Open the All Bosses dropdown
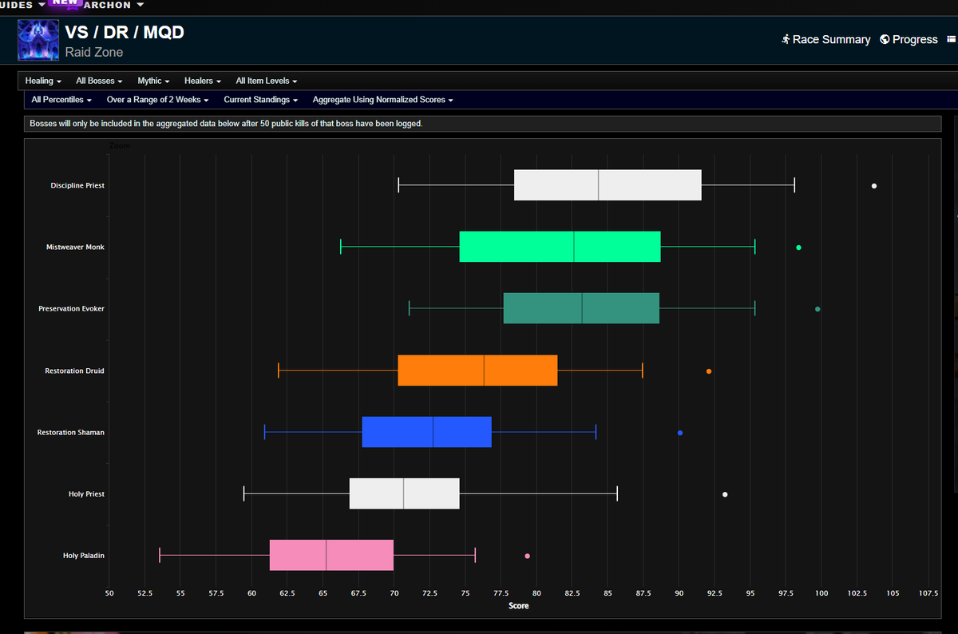This screenshot has width=958, height=634. pyautogui.click(x=99, y=81)
